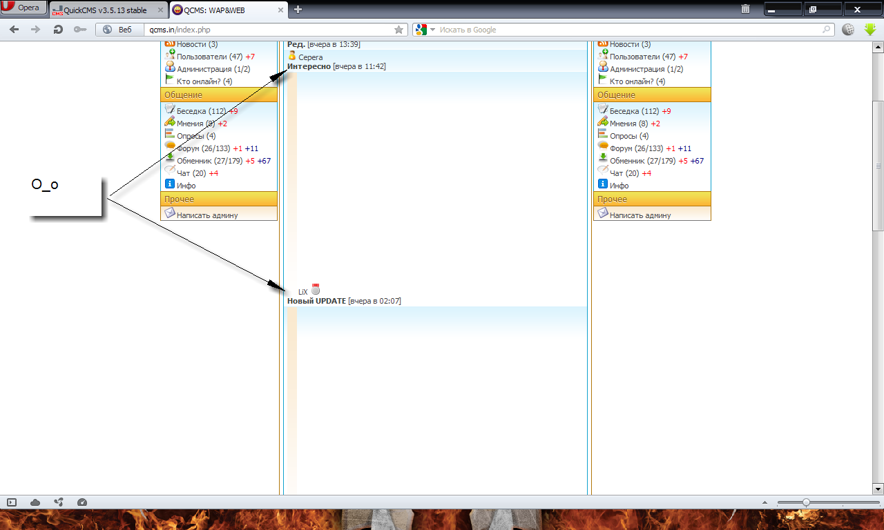Open the closed tabs trash icon

click(x=746, y=9)
